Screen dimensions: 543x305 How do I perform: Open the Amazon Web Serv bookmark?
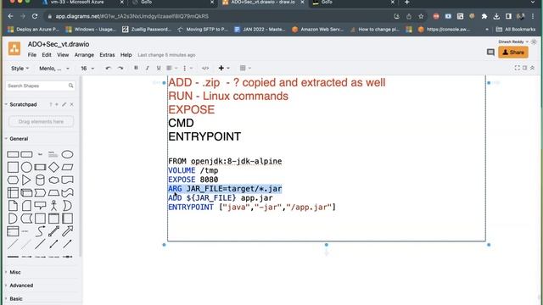pyautogui.click(x=317, y=30)
